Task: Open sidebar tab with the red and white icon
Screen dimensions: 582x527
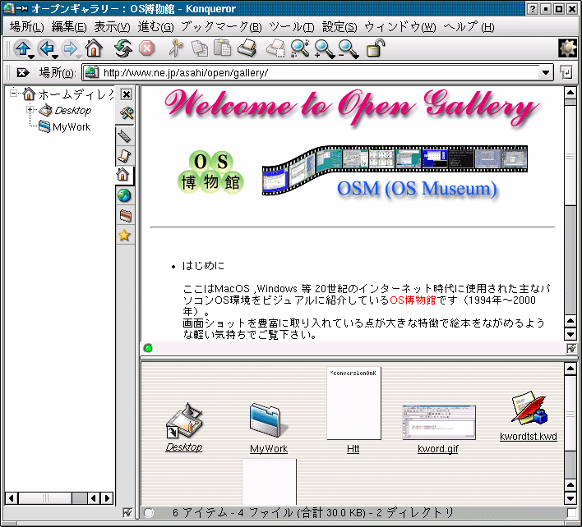Action: pos(125,215)
